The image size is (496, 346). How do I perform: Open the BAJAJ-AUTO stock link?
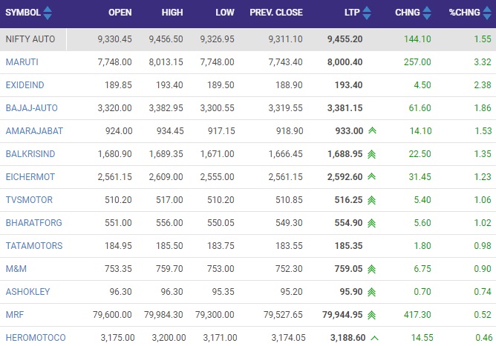(32, 108)
